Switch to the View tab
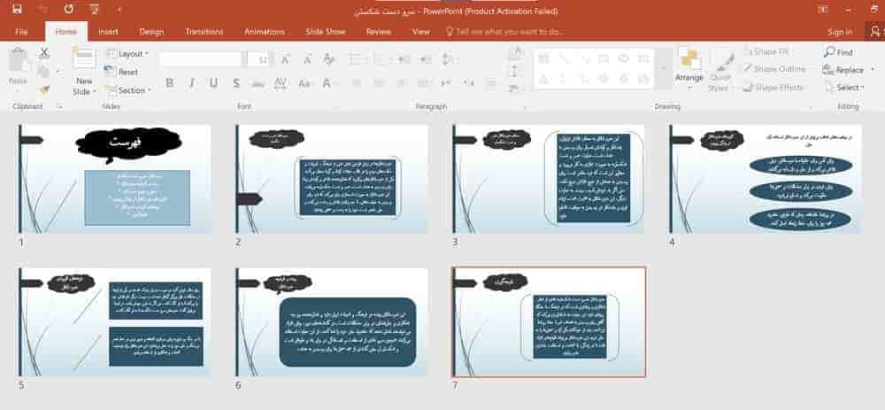Screen dimensions: 885x410 pyautogui.click(x=421, y=32)
